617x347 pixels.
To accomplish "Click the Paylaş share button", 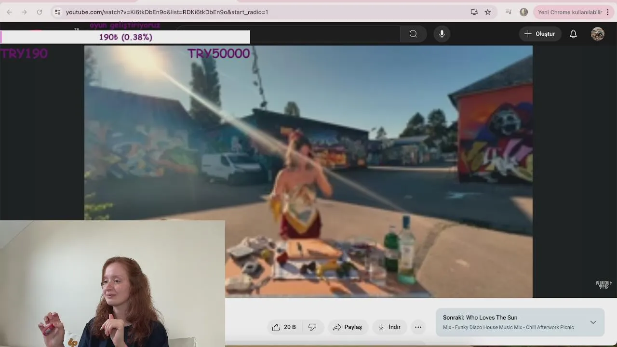I will pos(348,327).
